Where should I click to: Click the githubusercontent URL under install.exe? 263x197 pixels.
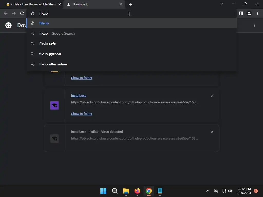[x=134, y=102]
